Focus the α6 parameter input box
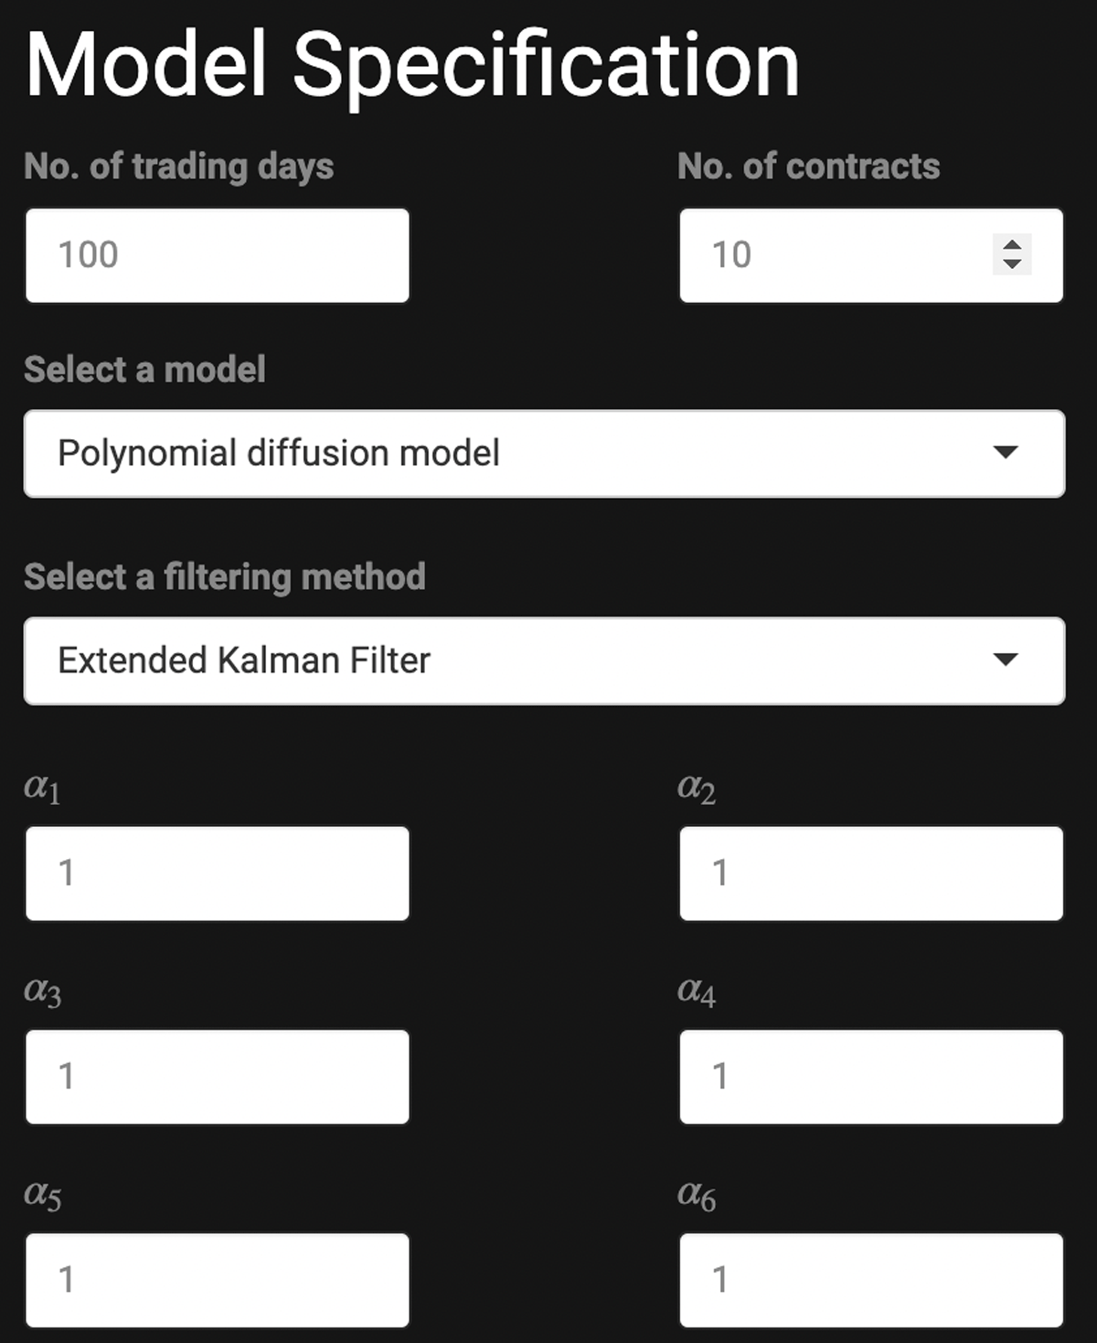This screenshot has width=1097, height=1343. (x=871, y=1280)
